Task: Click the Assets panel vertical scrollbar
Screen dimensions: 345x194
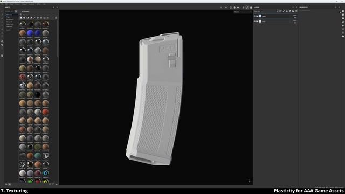Action: point(58,38)
